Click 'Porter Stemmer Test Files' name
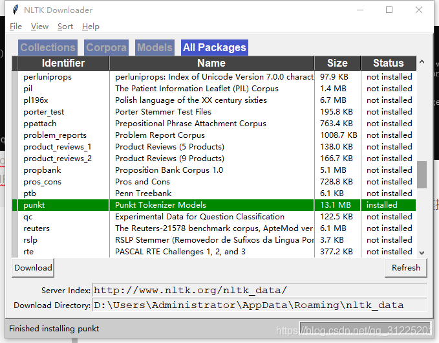 163,112
